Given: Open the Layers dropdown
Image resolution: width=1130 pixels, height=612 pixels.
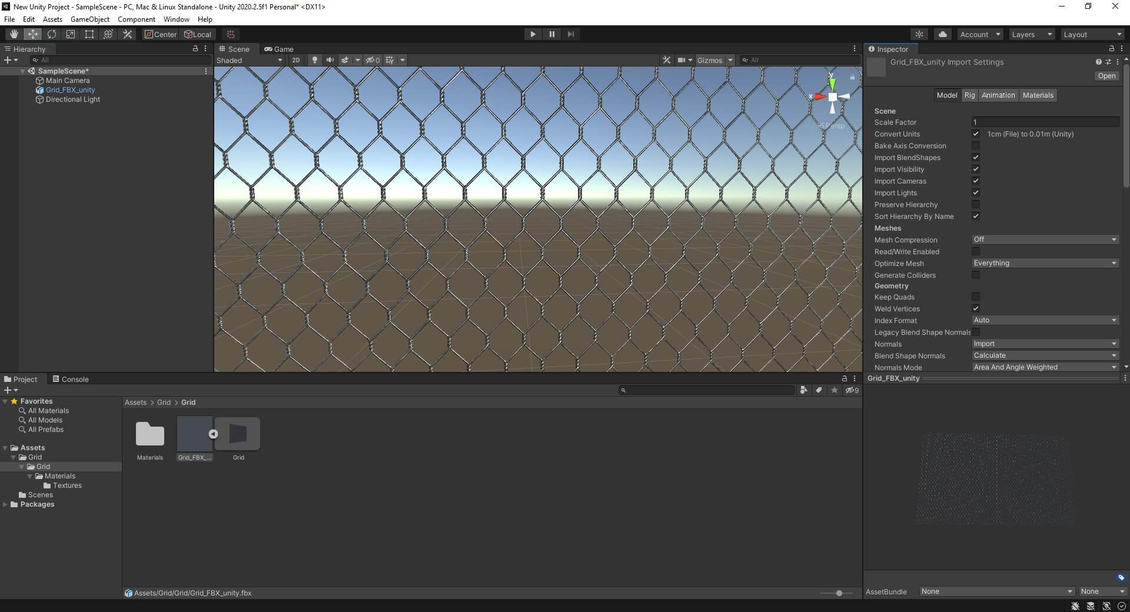Looking at the screenshot, I should [1031, 34].
